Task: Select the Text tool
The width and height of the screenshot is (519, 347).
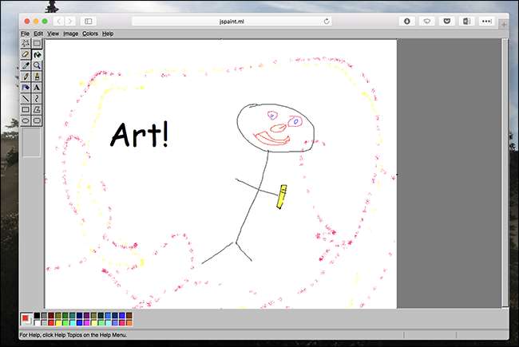Action: [37, 88]
